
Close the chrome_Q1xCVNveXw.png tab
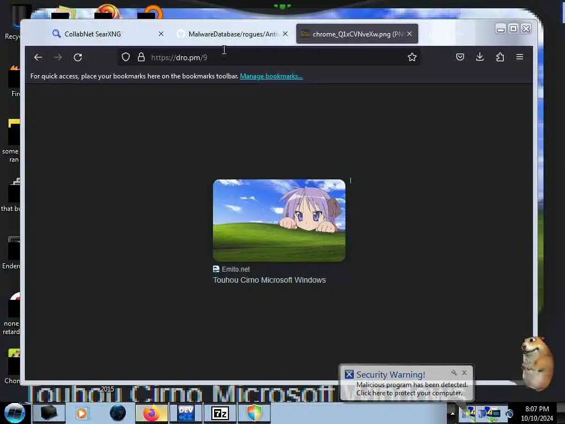[x=409, y=34]
